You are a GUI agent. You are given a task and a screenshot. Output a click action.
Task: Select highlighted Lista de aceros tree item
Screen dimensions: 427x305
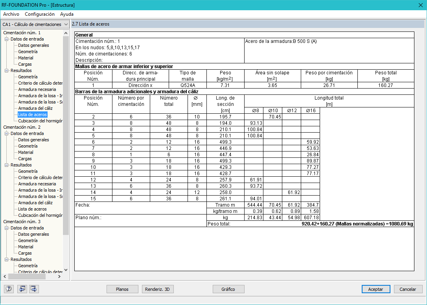click(x=32, y=115)
